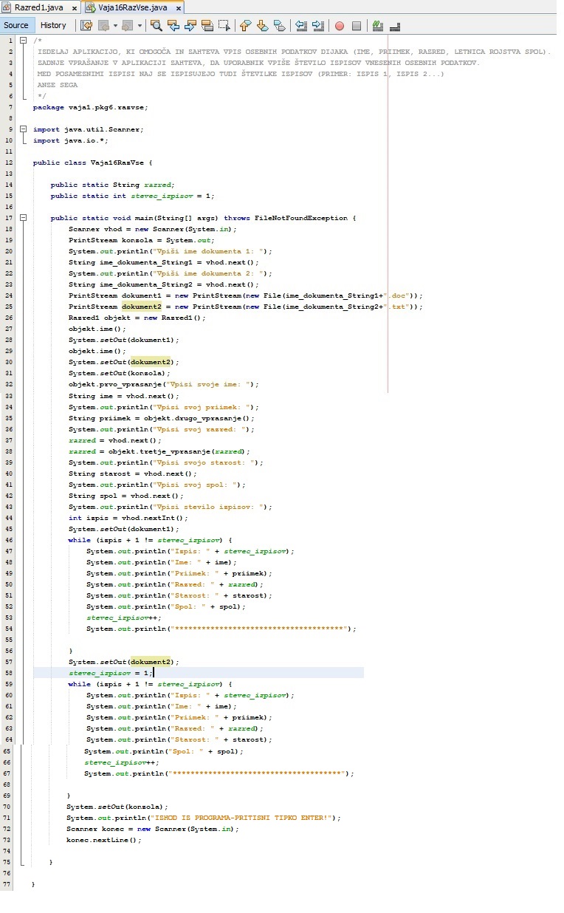Image resolution: width=564 pixels, height=913 pixels.
Task: Jump to Next Bookmark icon
Action: pos(263,25)
